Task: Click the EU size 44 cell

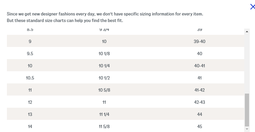Action: [200, 114]
